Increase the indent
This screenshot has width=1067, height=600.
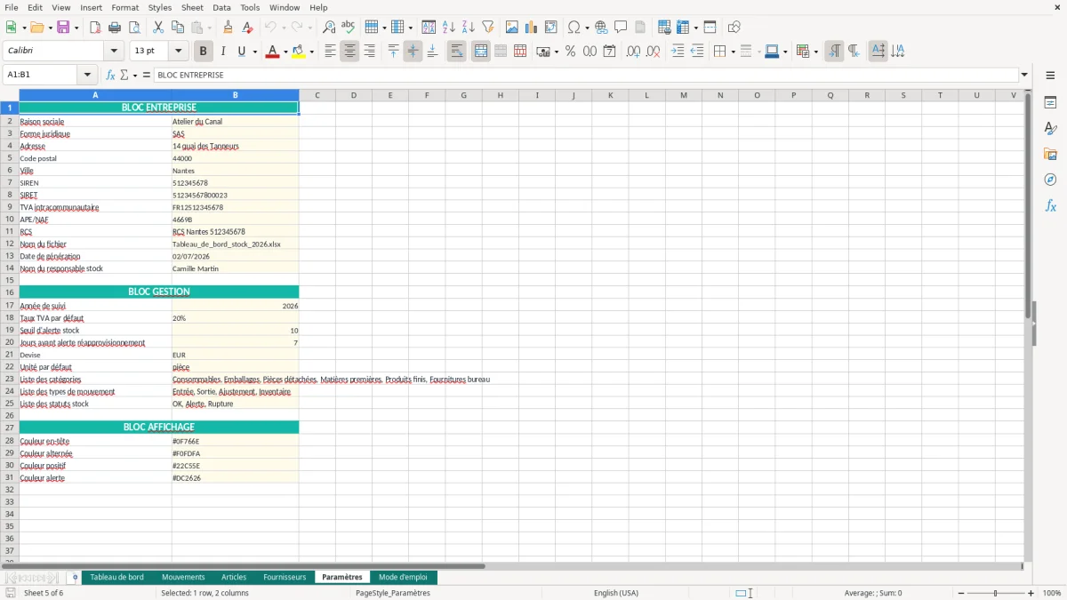coord(678,52)
